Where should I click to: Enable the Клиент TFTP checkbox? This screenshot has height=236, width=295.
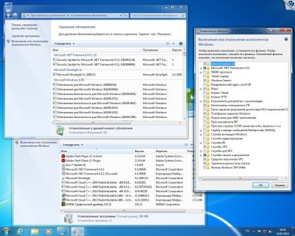[x=205, y=97]
